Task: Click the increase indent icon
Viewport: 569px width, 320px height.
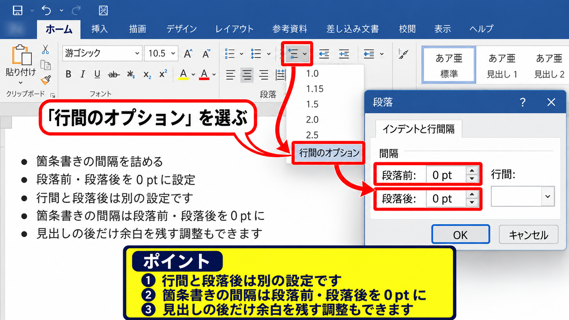Action: coord(344,54)
